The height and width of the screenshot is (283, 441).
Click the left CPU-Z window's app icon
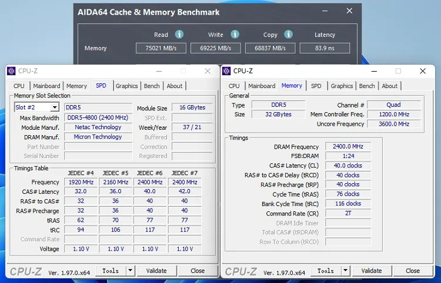(11, 71)
